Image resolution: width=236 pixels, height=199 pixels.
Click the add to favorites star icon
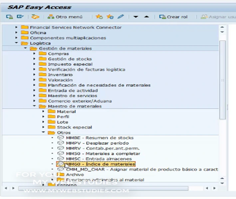99,17
